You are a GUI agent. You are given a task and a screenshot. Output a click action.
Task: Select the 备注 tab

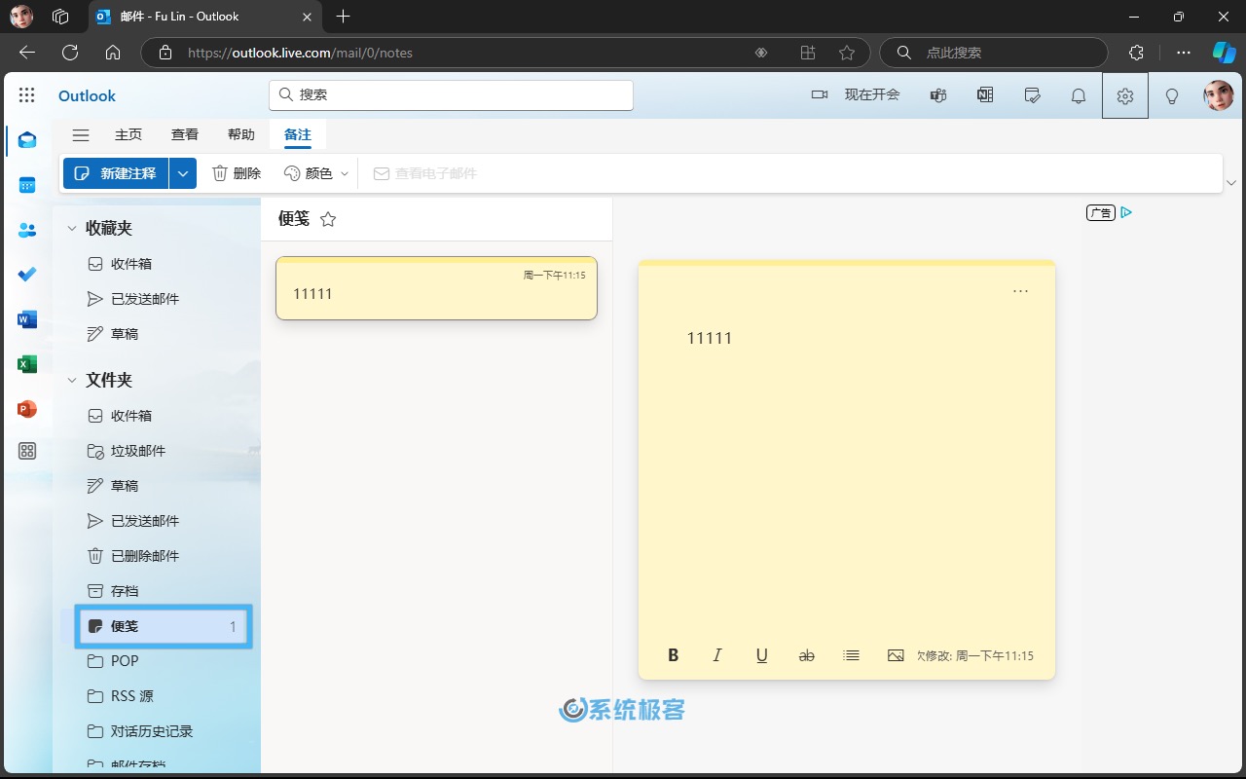298,135
